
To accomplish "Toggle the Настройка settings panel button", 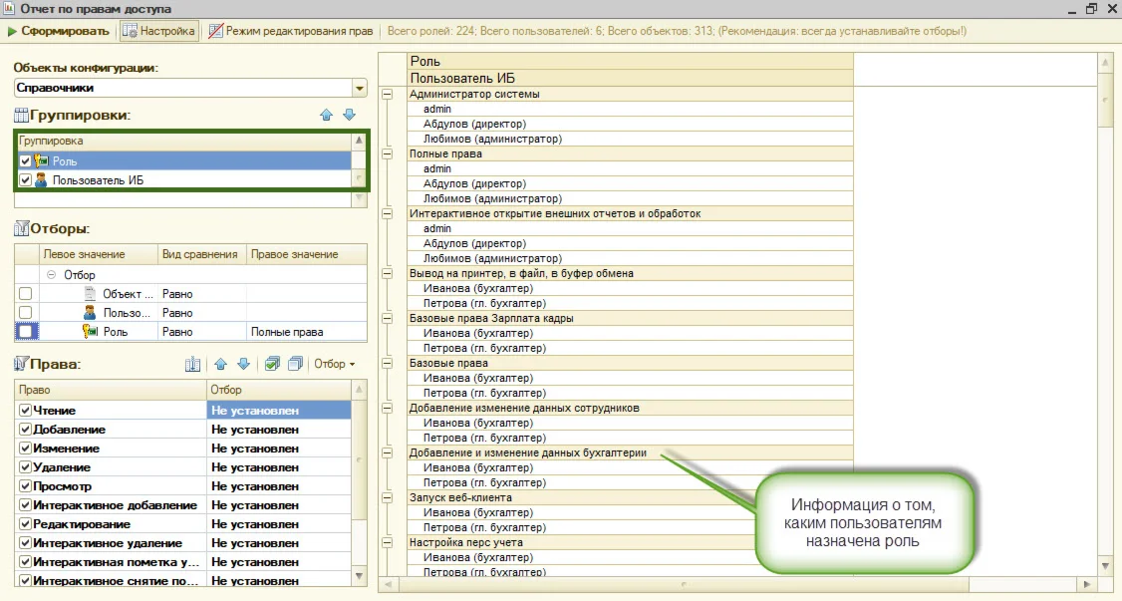I will click(158, 31).
